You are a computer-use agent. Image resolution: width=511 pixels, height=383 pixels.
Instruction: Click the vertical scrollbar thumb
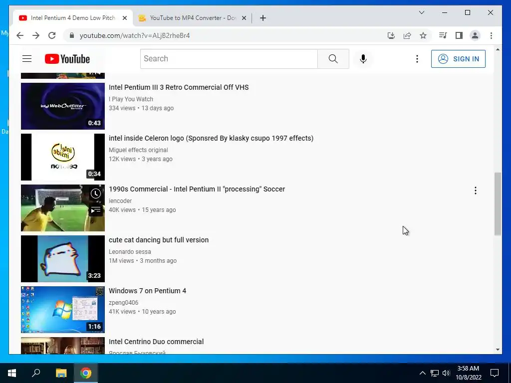click(498, 204)
